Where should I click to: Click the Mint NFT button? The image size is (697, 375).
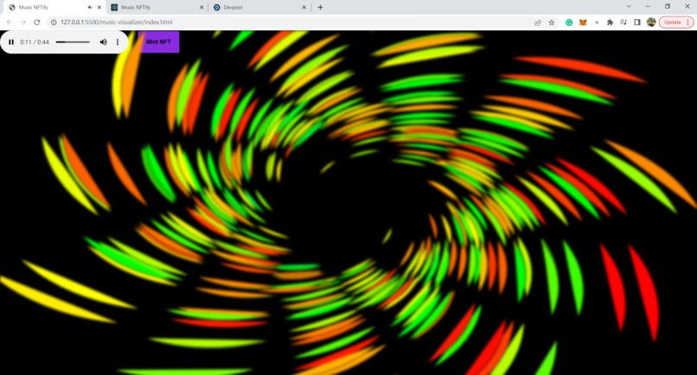coord(159,41)
